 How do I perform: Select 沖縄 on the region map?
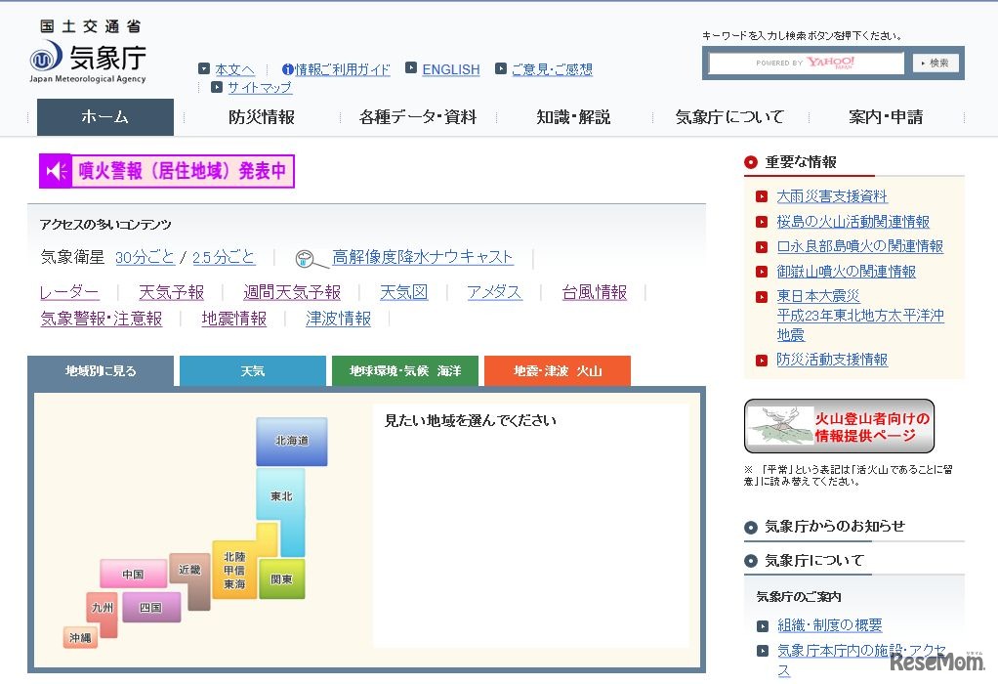tap(81, 638)
